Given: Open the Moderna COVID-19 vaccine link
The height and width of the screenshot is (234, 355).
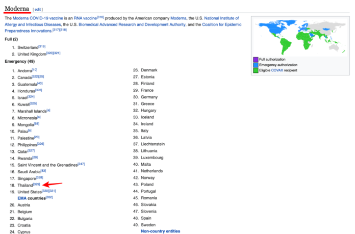Looking at the screenshot, I should [x=38, y=18].
